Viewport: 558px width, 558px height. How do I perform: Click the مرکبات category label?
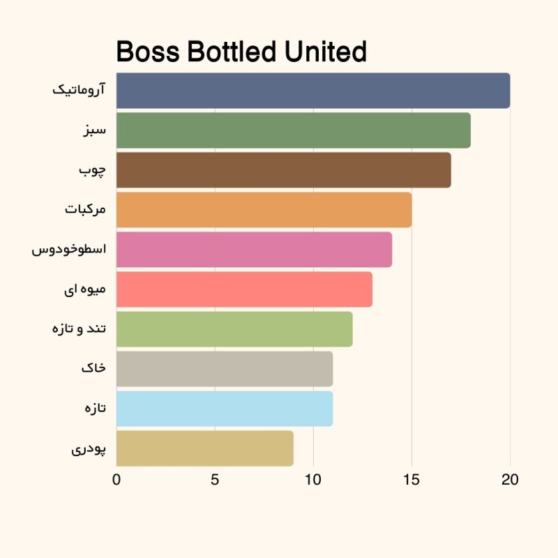[85, 209]
